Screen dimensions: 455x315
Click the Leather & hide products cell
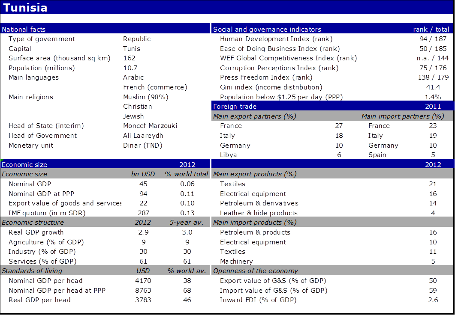pyautogui.click(x=259, y=213)
